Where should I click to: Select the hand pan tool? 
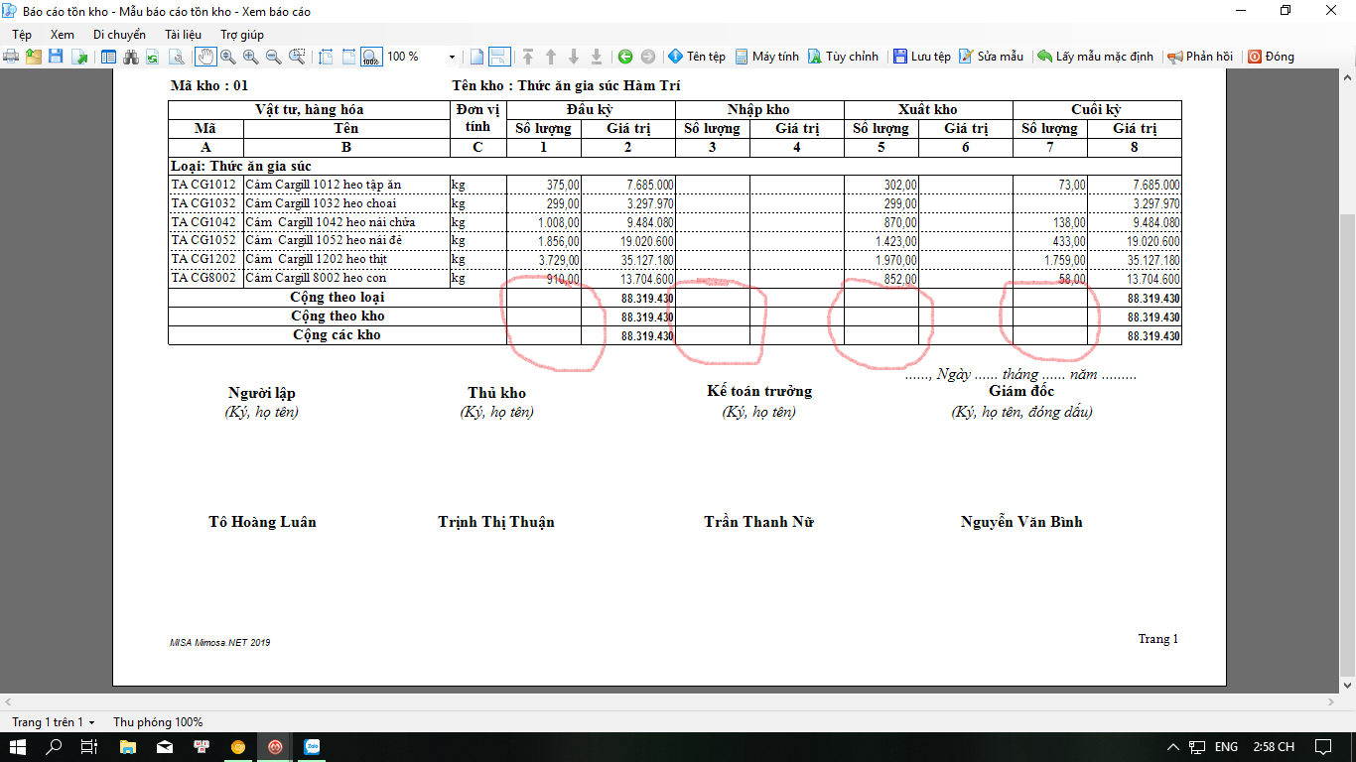[205, 57]
